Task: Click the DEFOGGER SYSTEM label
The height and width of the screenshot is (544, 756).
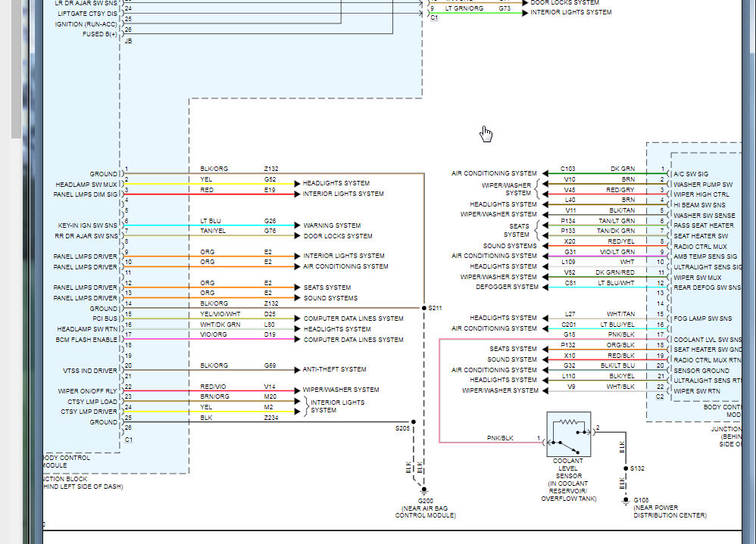Action: coord(507,287)
